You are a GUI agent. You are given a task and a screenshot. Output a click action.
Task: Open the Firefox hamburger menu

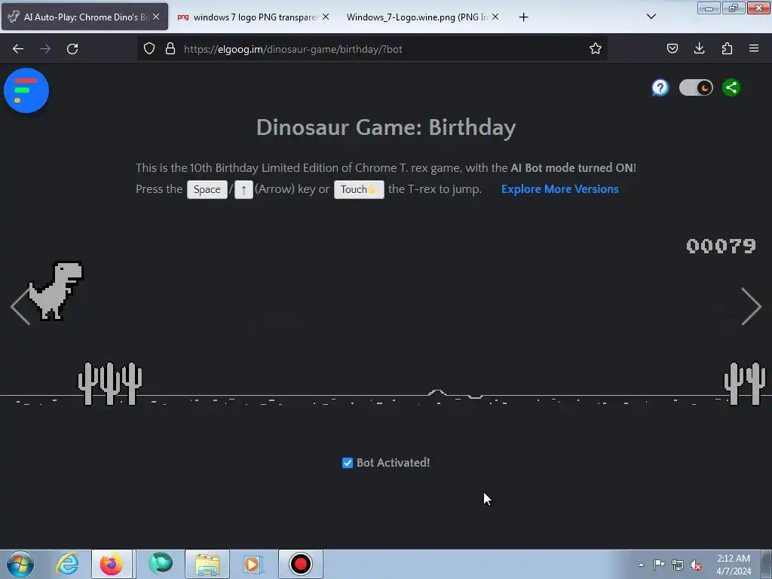[x=754, y=48]
